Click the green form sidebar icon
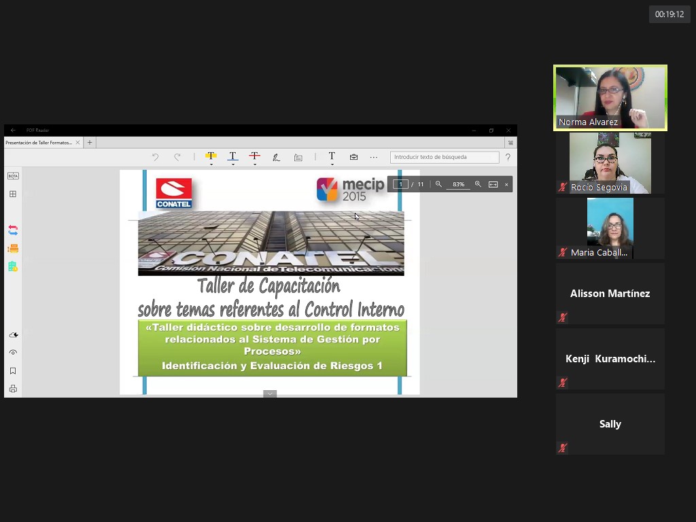696x522 pixels. (x=13, y=266)
